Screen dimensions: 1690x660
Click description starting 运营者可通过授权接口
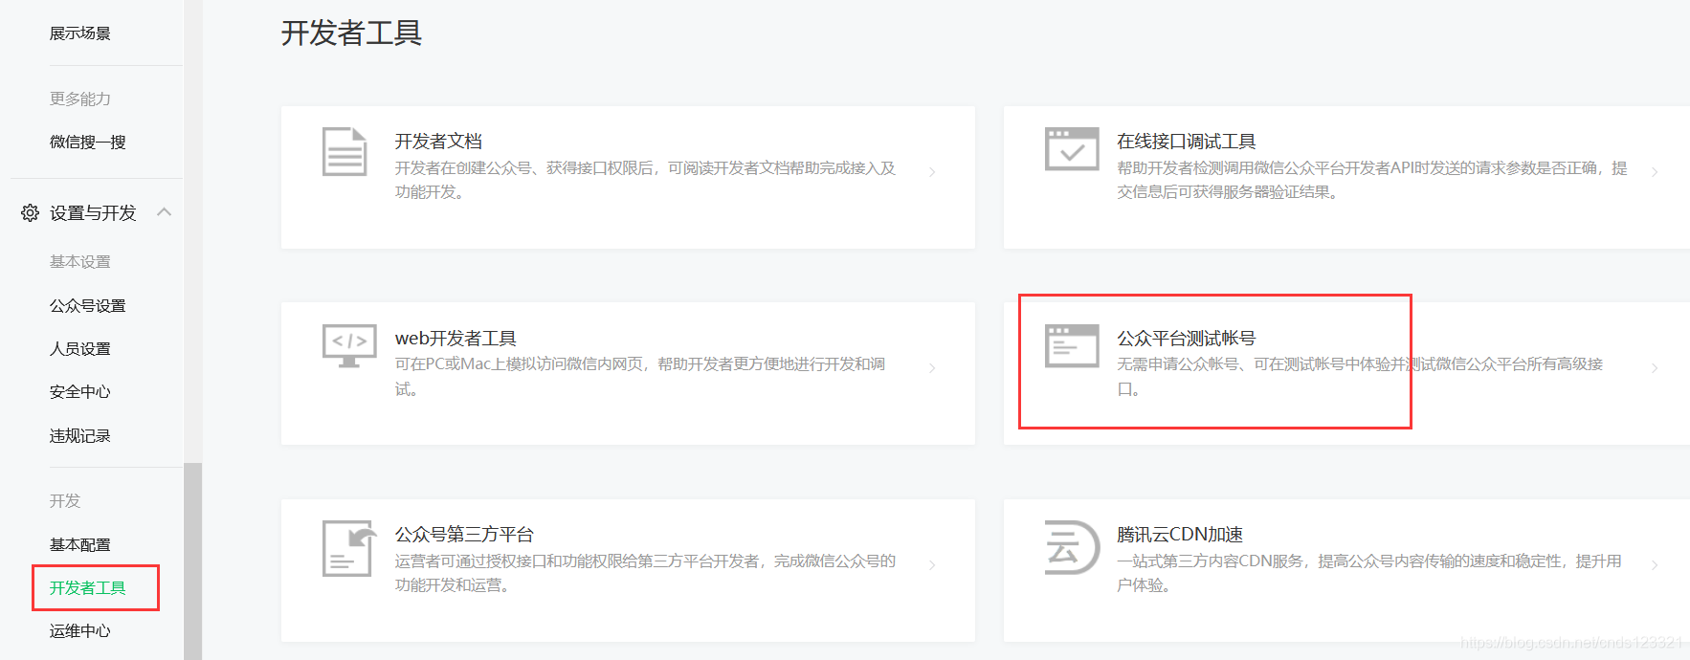pos(645,573)
